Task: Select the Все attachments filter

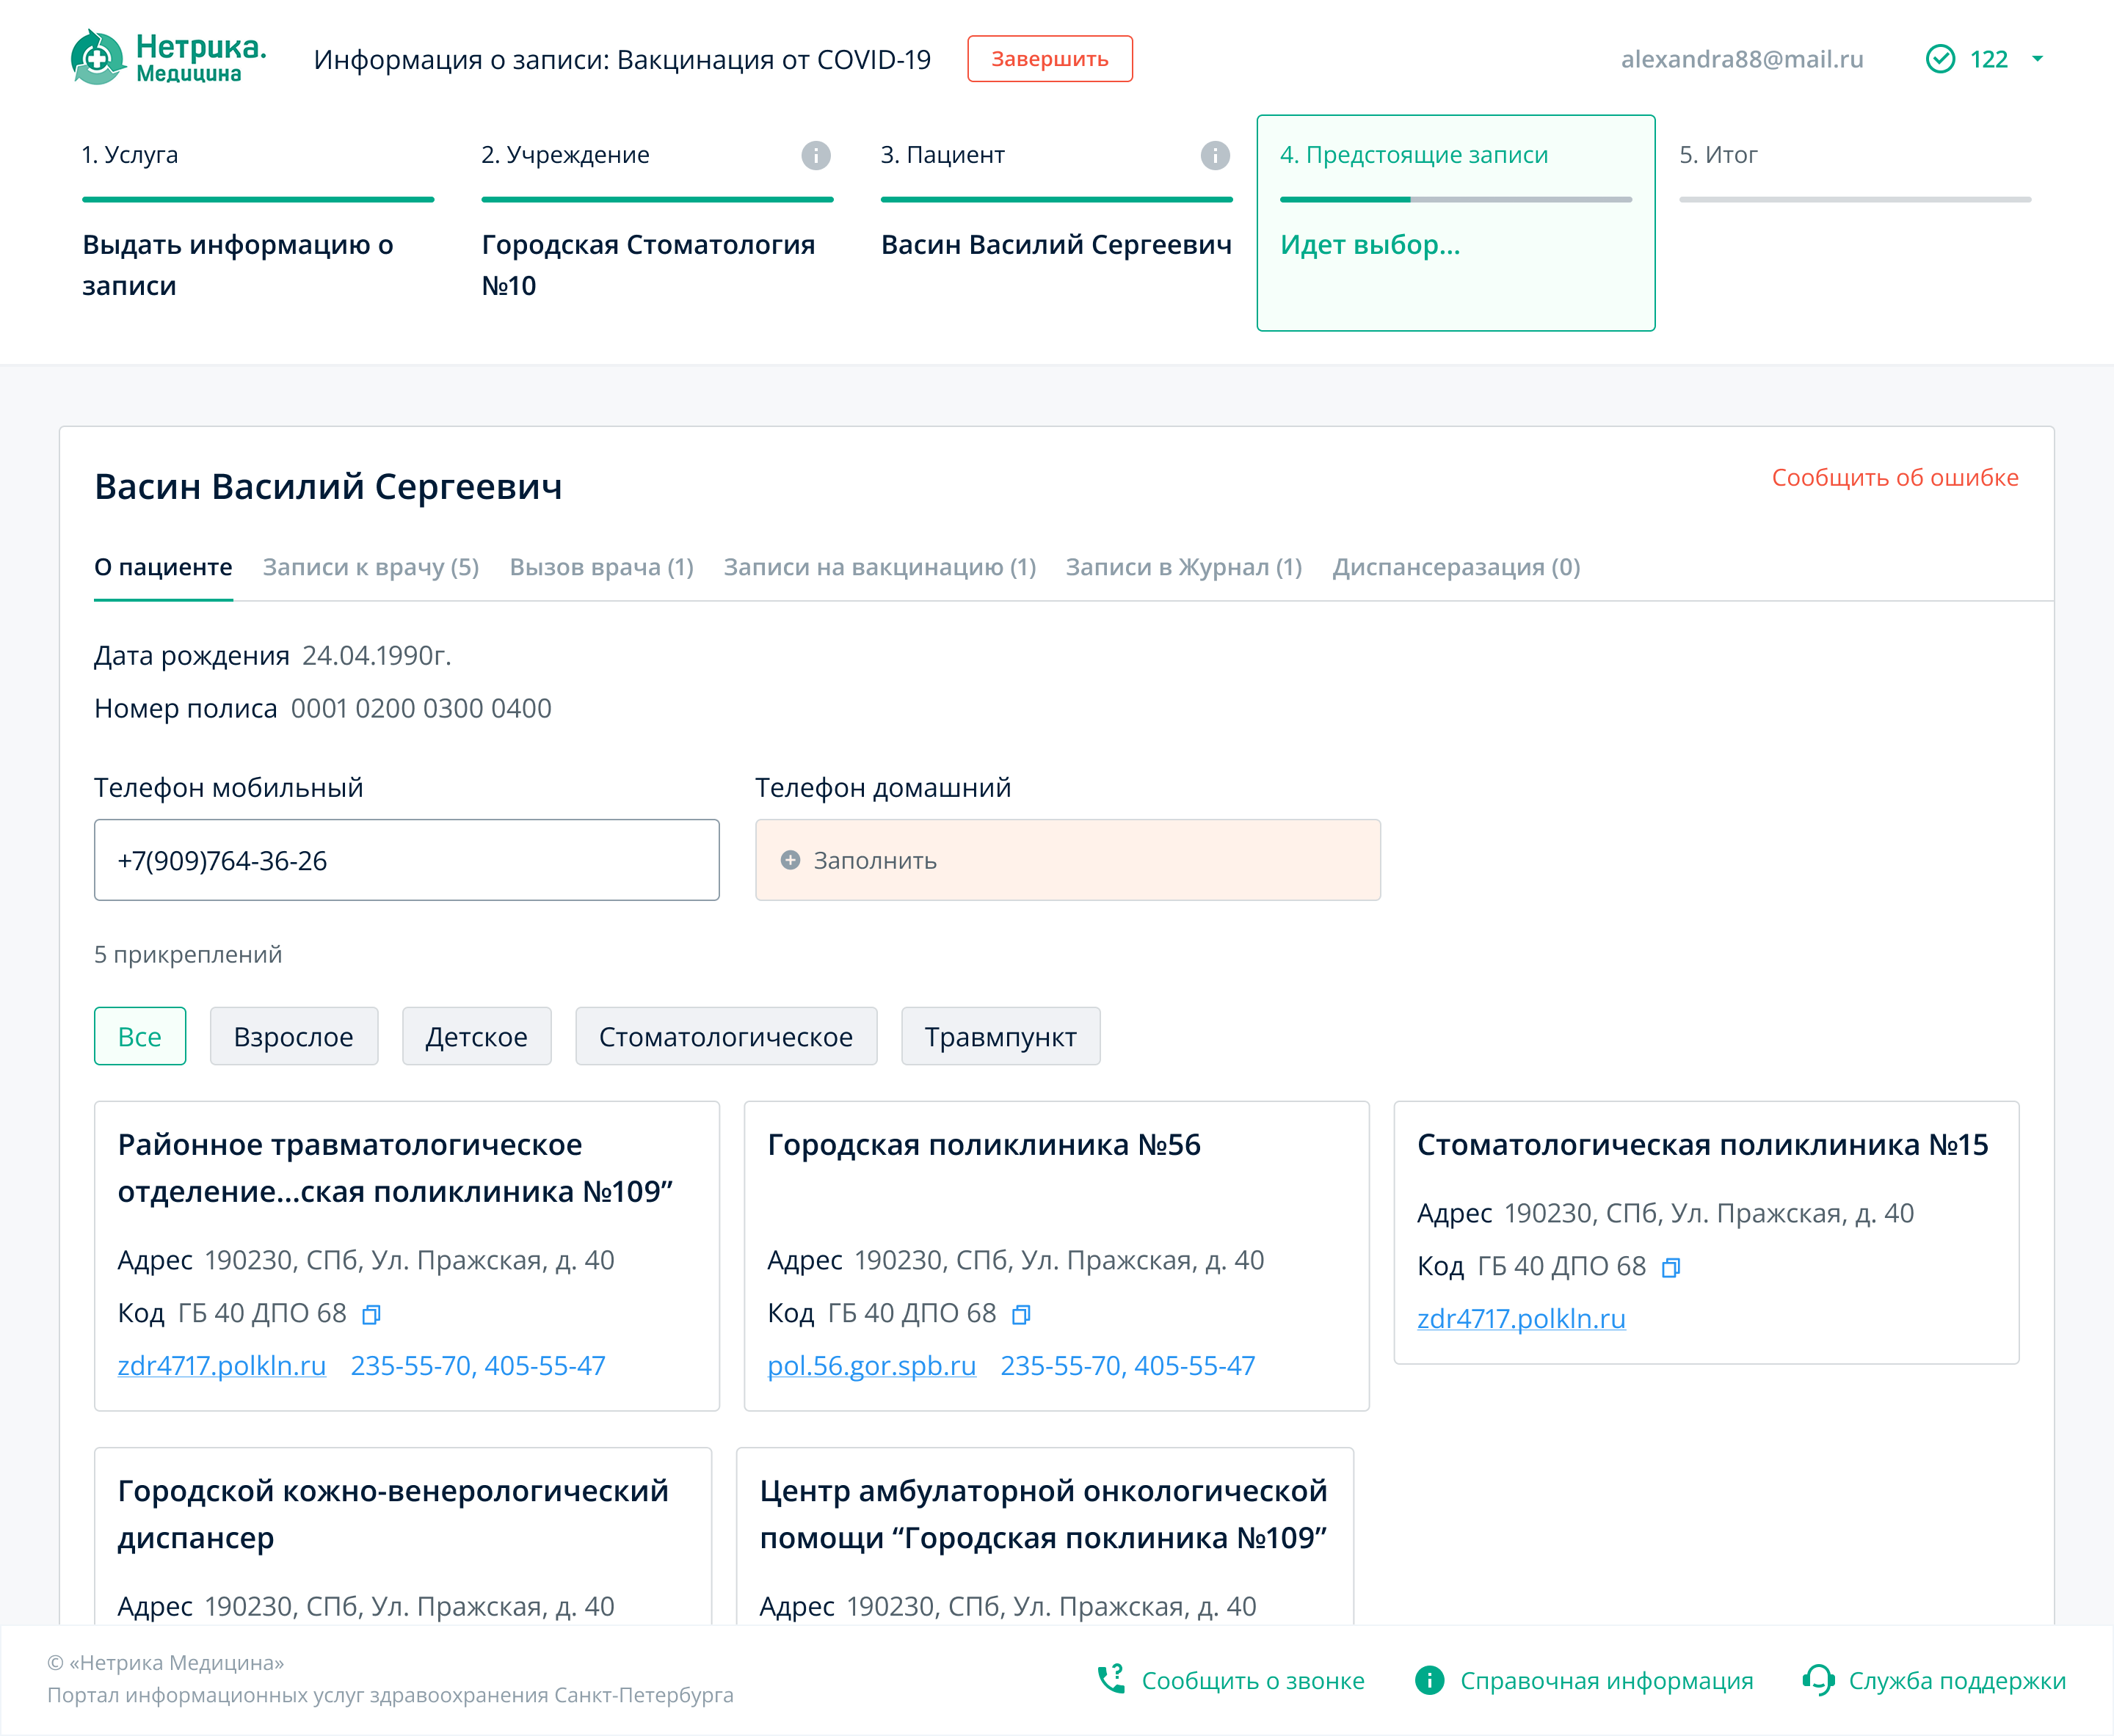Action: (139, 1036)
